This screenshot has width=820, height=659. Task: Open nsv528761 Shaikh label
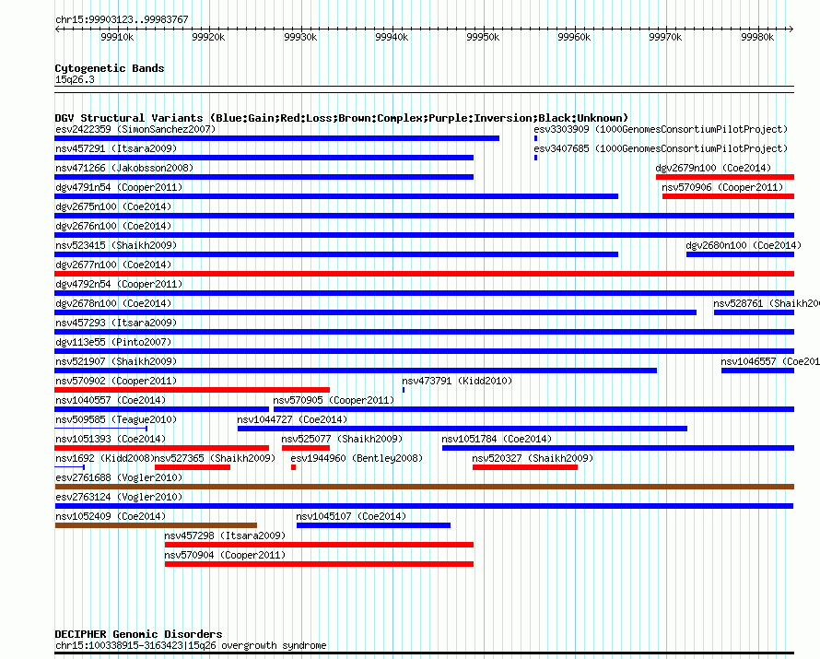[x=767, y=303]
